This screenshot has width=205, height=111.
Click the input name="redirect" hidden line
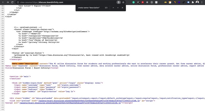pos(34,89)
